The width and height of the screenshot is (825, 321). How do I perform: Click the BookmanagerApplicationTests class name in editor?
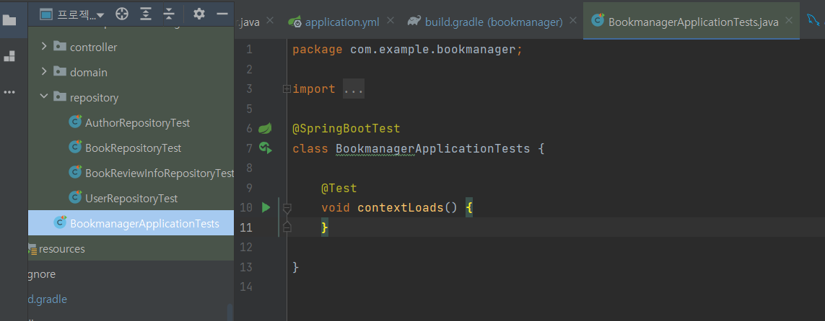pos(433,148)
